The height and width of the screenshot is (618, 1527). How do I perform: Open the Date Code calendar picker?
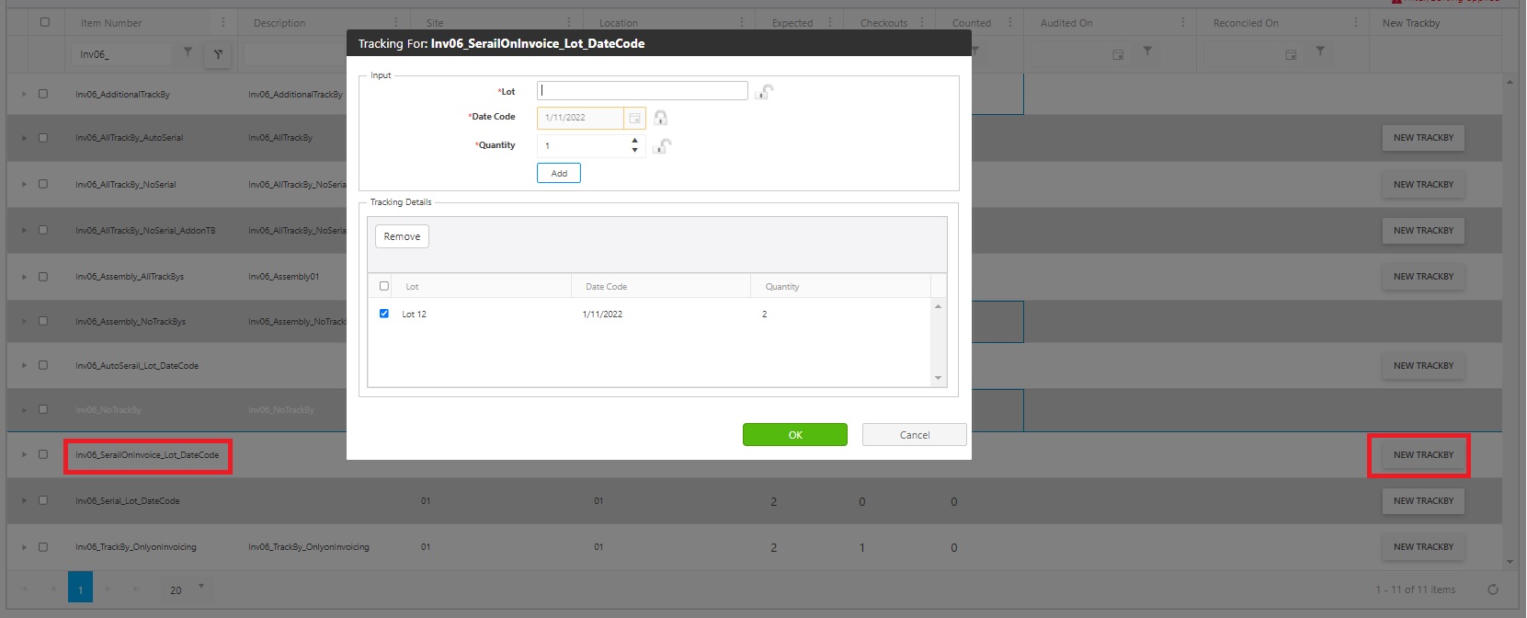click(634, 118)
